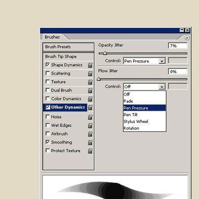Click lock icon beside Shape Dynamics

point(90,65)
